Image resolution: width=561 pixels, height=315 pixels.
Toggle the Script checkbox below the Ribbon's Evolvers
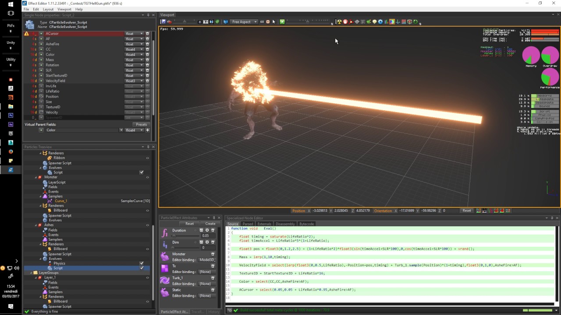coord(142,172)
